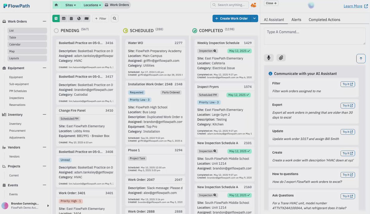Open the AI Assistant tab
Image resolution: width=370 pixels, height=214 pixels.
(x=274, y=20)
